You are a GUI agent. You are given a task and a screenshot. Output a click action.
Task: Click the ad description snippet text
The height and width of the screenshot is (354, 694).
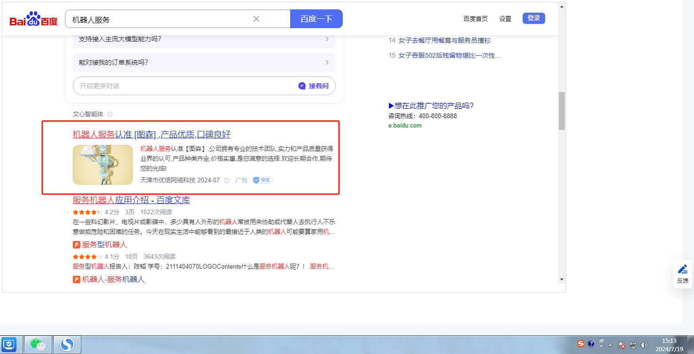[x=237, y=158]
